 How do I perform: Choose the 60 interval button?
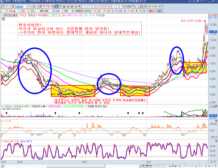tap(109, 6)
